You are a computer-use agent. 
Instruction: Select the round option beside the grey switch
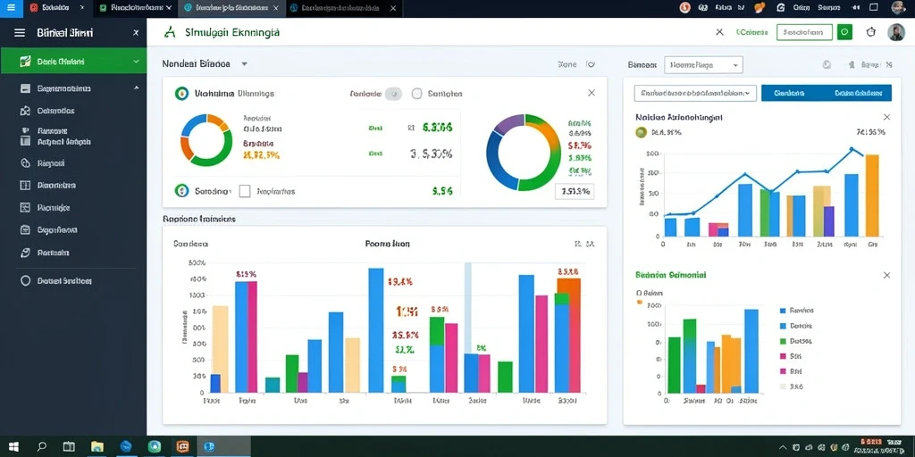(x=416, y=93)
